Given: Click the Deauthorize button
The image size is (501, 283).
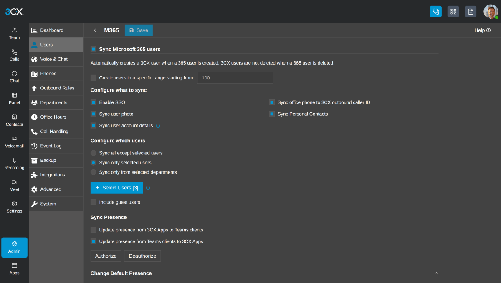Looking at the screenshot, I should [142, 256].
